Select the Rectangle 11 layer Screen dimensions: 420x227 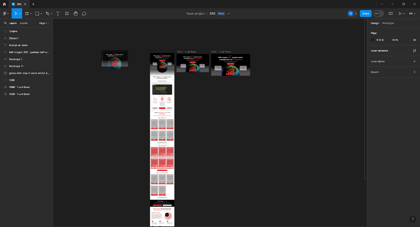[26, 66]
